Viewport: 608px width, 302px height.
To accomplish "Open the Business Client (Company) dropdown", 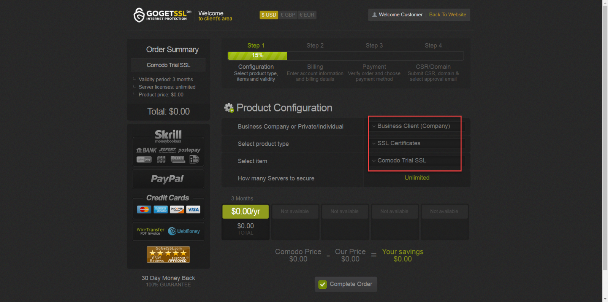I will [x=416, y=126].
